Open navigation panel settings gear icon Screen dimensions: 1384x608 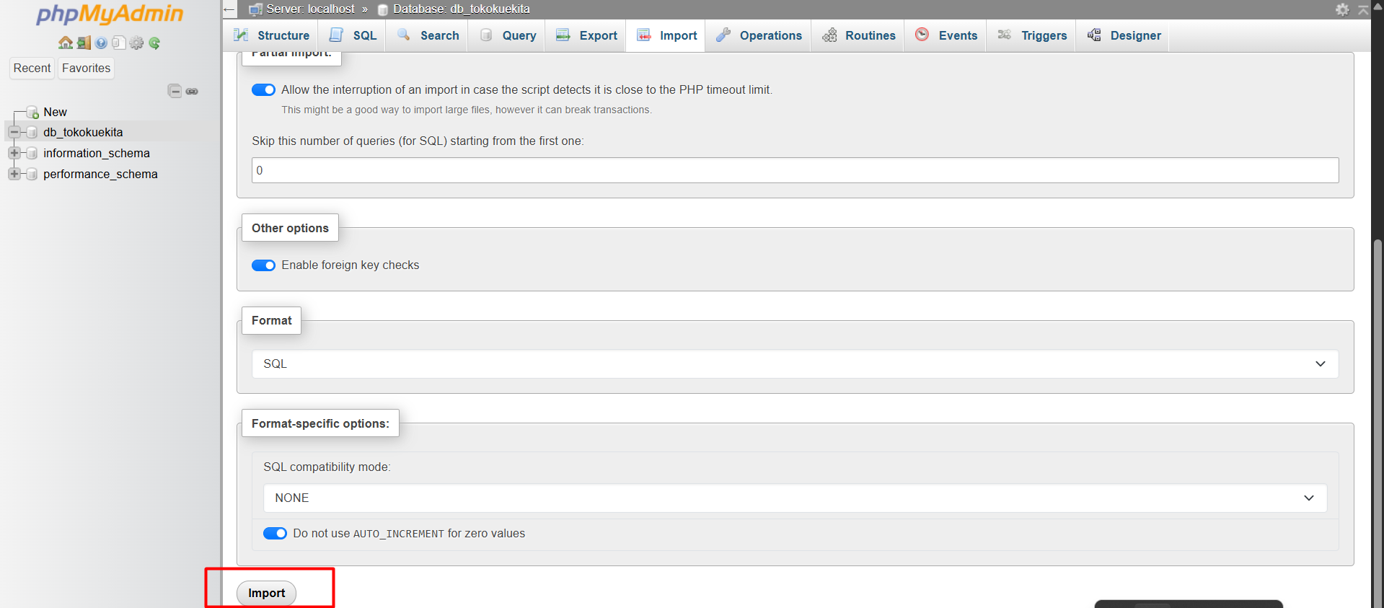pyautogui.click(x=136, y=43)
